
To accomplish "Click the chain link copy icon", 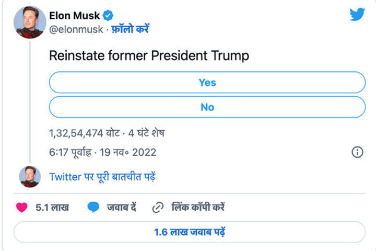I will coord(158,208).
